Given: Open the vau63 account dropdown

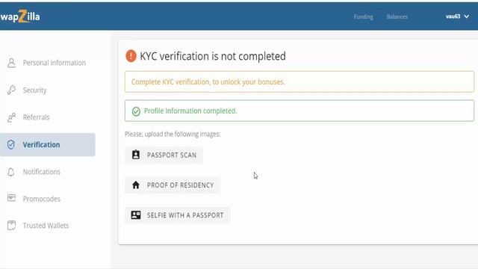Looking at the screenshot, I should pyautogui.click(x=457, y=16).
